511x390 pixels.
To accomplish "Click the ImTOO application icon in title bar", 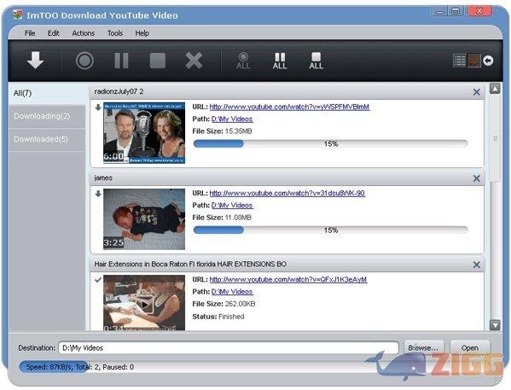I will [x=18, y=15].
